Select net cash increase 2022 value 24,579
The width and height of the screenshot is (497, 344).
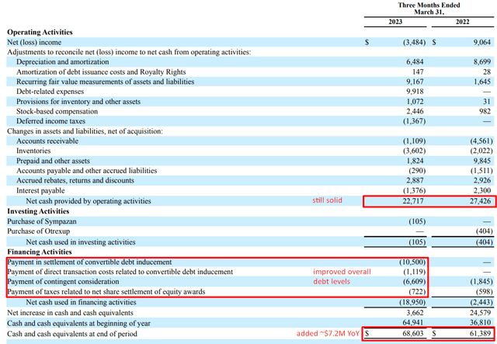(480, 313)
